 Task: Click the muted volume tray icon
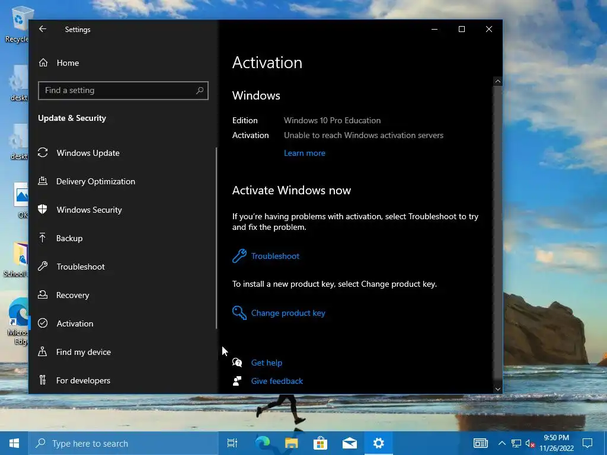coord(530,443)
